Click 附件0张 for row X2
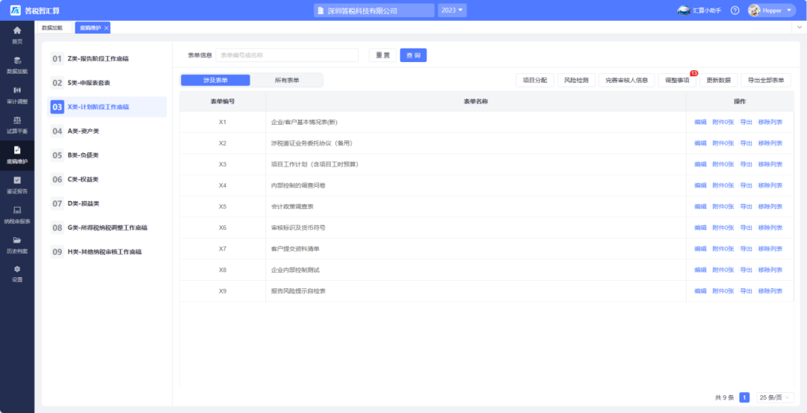The width and height of the screenshot is (807, 413). click(x=723, y=143)
